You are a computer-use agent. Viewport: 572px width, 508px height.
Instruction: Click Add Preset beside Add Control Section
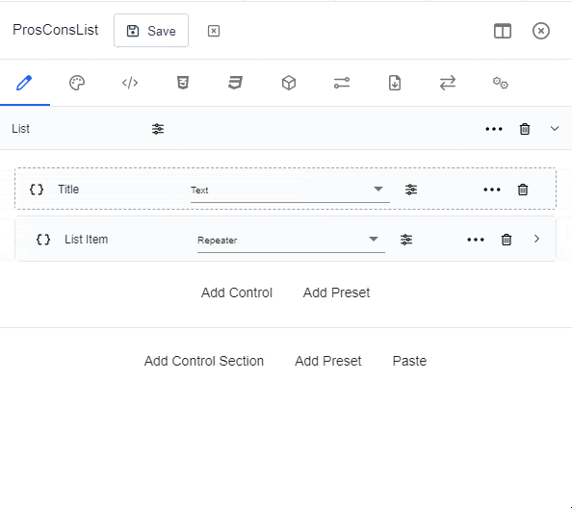click(x=328, y=361)
